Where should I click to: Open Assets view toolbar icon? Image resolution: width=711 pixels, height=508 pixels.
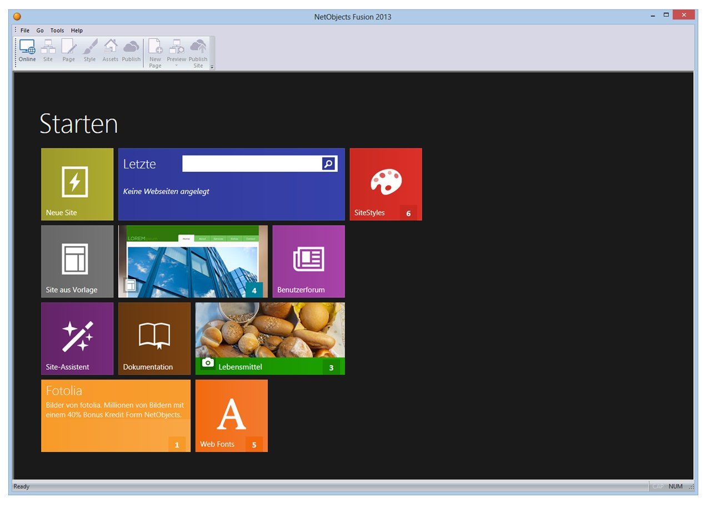(110, 51)
